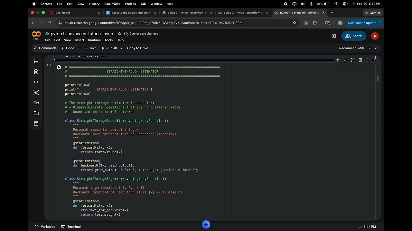Open the account avatar A

(375, 36)
